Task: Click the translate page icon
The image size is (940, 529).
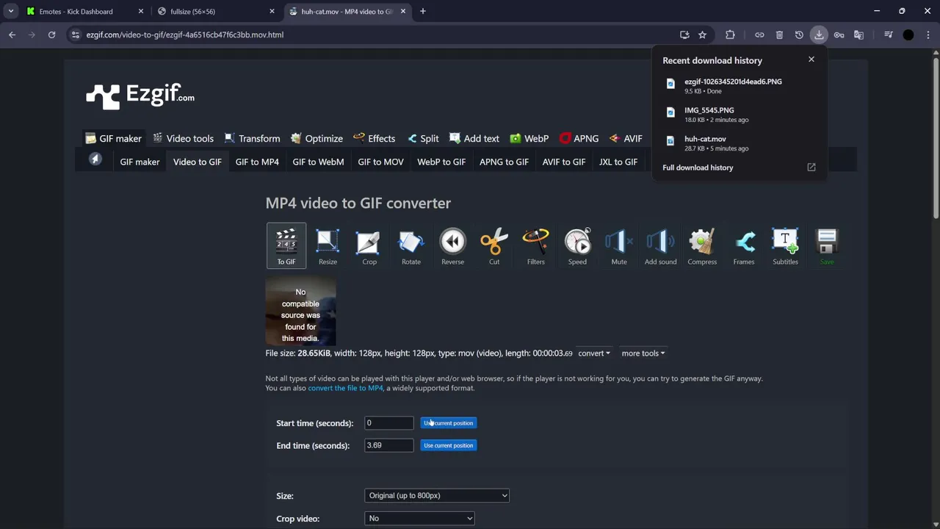Action: click(858, 35)
